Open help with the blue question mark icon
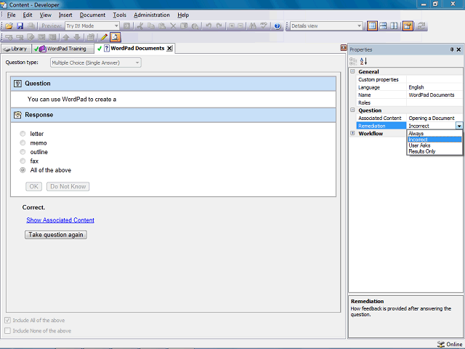Screen dimensions: 465x349 point(278,26)
